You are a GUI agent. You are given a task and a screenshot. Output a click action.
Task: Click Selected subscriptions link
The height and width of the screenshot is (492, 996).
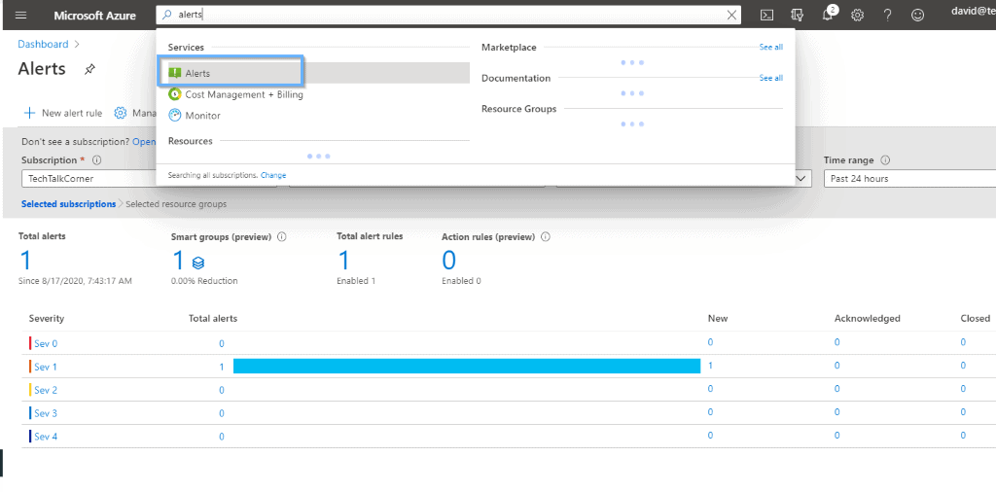tap(69, 204)
